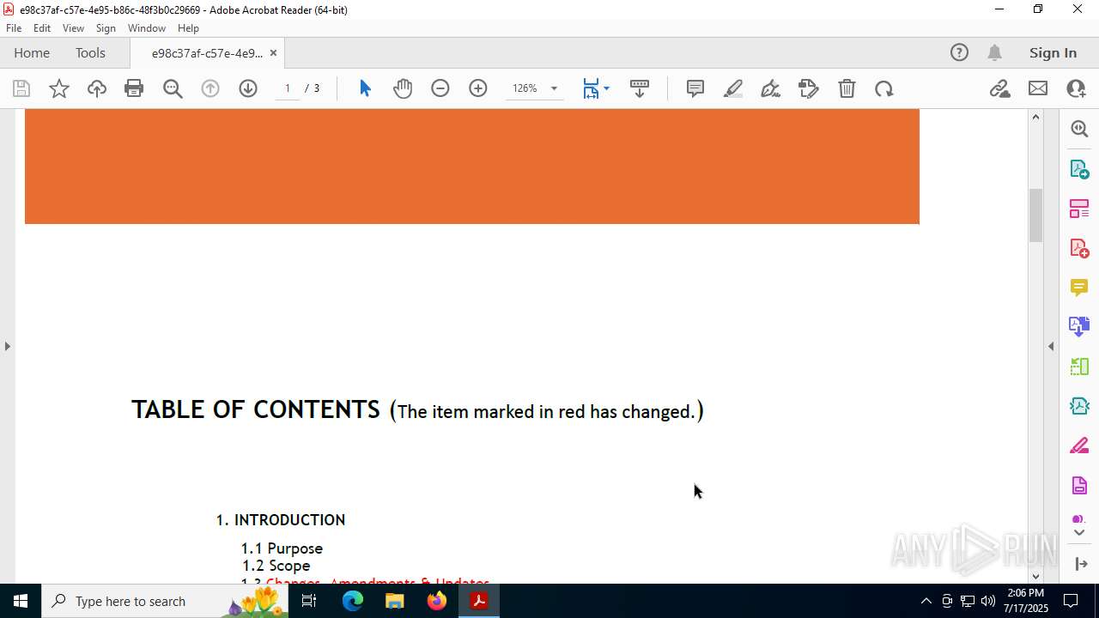Open Create PDF tool in right pane
1099x618 pixels.
coord(1079,248)
